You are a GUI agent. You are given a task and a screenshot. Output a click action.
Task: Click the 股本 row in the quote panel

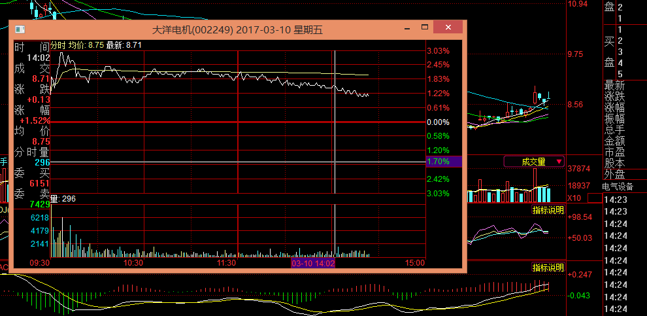(615, 163)
